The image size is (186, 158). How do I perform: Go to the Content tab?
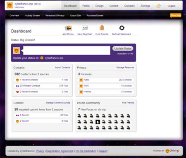(114, 6)
